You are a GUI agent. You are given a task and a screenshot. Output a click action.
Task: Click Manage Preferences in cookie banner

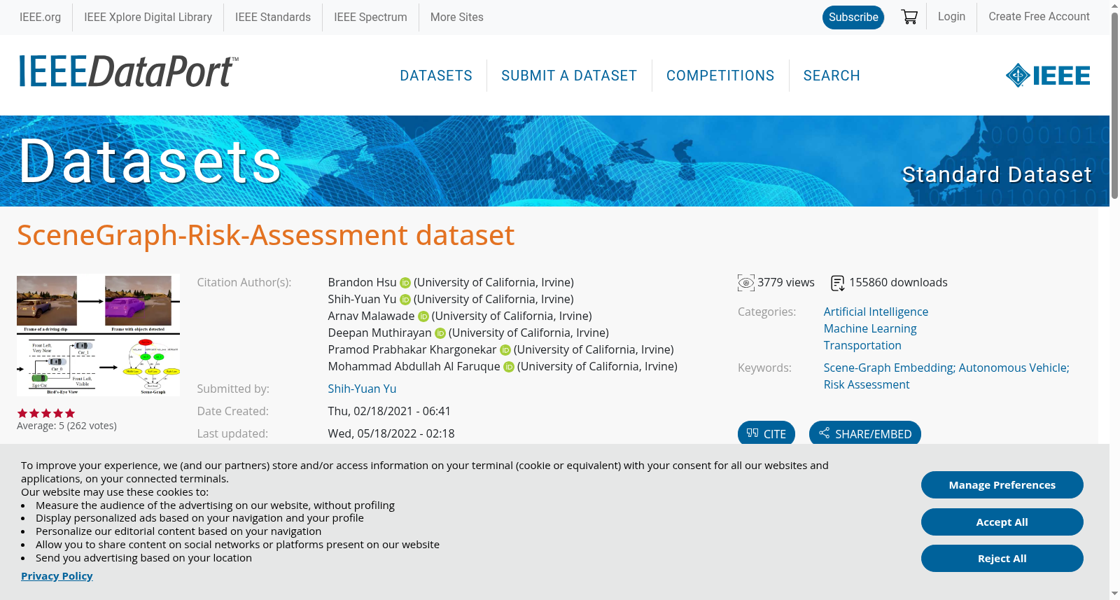point(1002,484)
